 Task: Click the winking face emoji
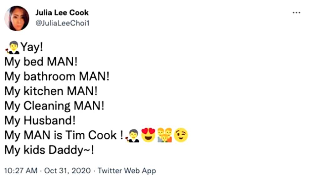[x=181, y=135]
